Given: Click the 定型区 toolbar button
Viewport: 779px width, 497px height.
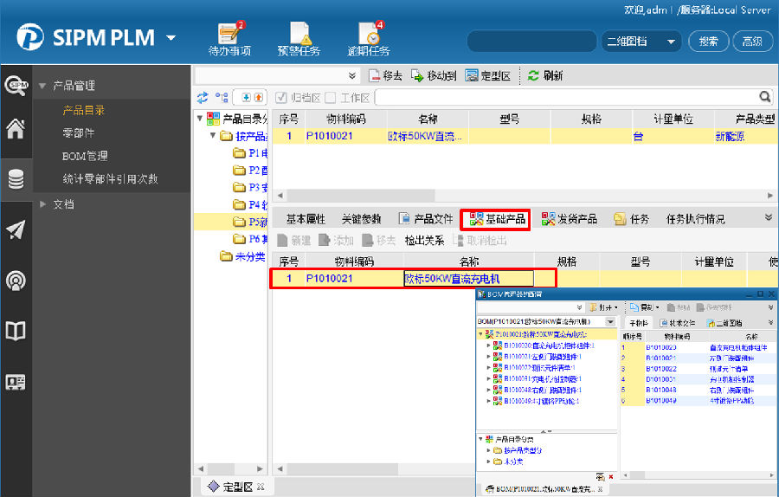Looking at the screenshot, I should point(488,75).
